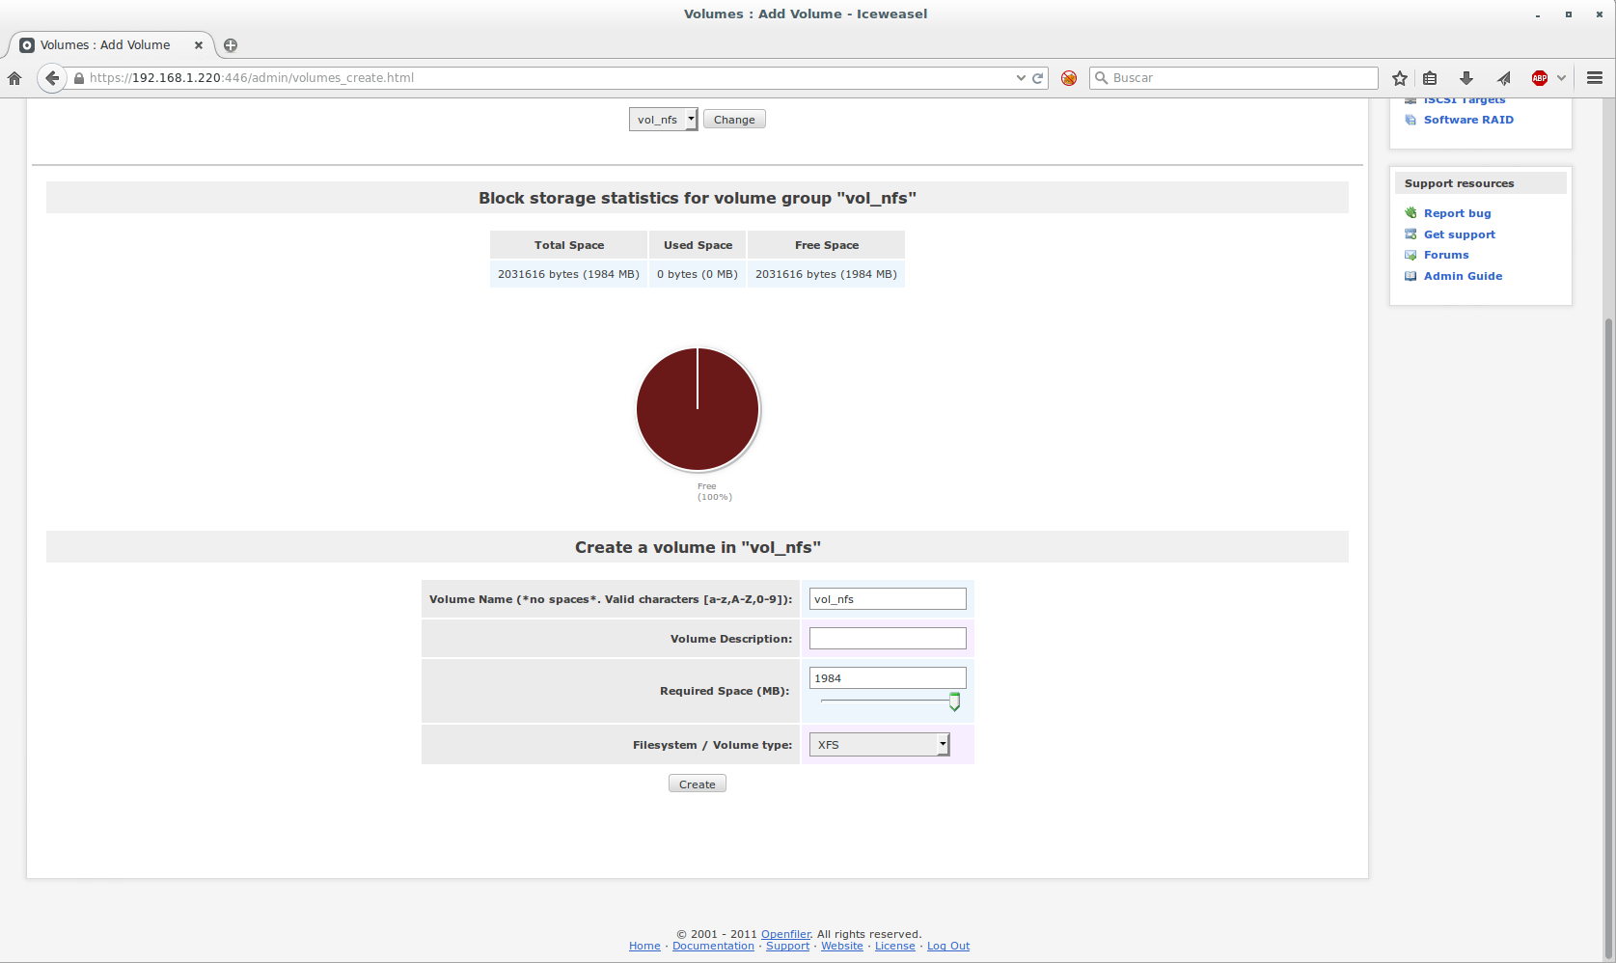The height and width of the screenshot is (963, 1616).
Task: Open the URL history dropdown arrow
Action: click(1021, 78)
